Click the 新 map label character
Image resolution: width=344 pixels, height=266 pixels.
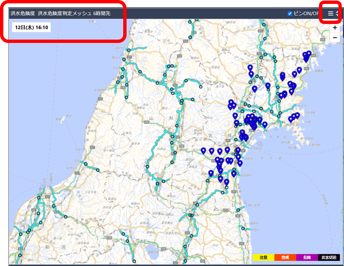pos(47,247)
